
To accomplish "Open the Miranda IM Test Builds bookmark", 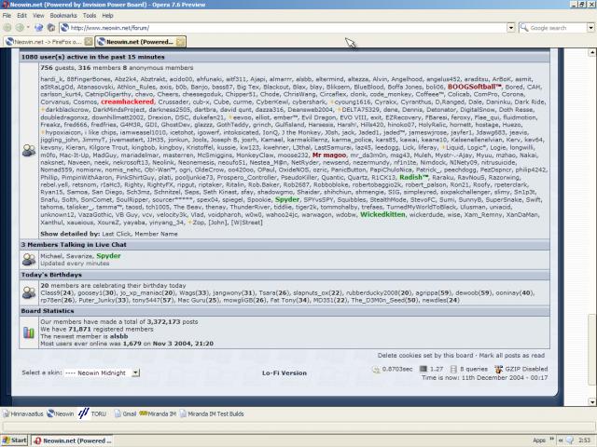I will coord(212,413).
